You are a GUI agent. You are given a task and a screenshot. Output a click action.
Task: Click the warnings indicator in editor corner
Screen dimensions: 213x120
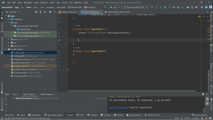click(200, 16)
